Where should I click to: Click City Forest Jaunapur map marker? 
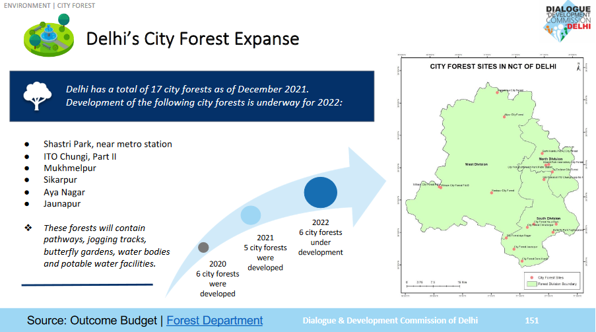point(514,249)
